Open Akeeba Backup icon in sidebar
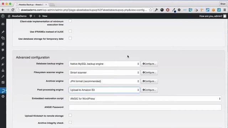Screen dimensions: 228x128 pos(3,91)
